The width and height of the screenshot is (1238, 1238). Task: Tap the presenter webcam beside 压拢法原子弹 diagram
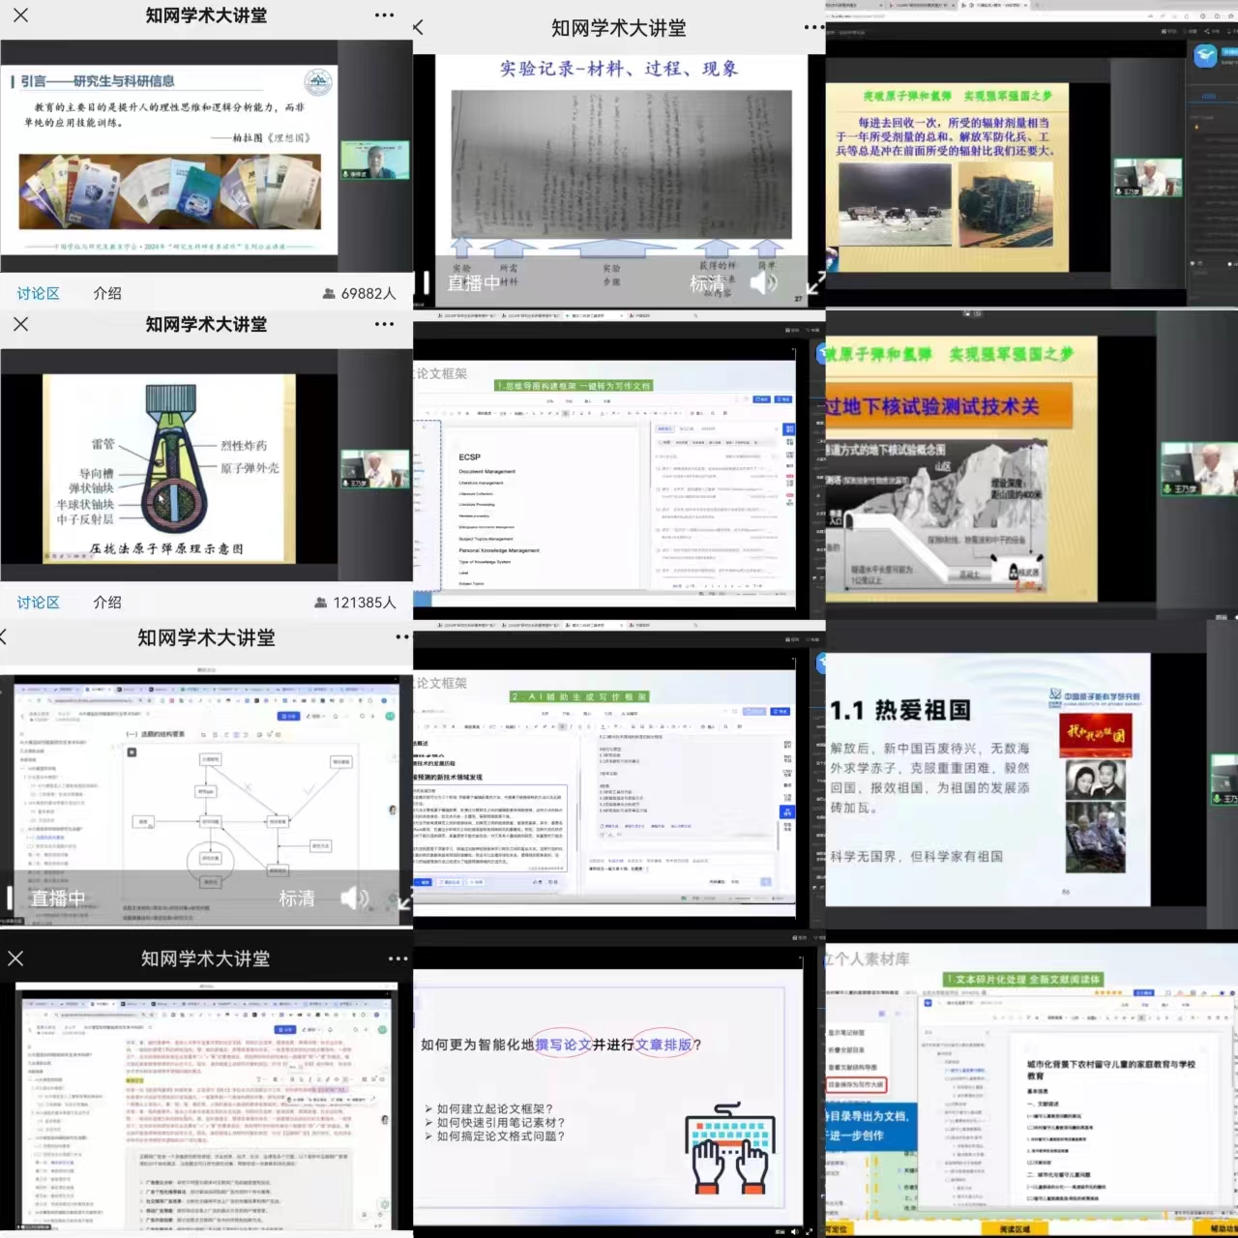(x=374, y=469)
